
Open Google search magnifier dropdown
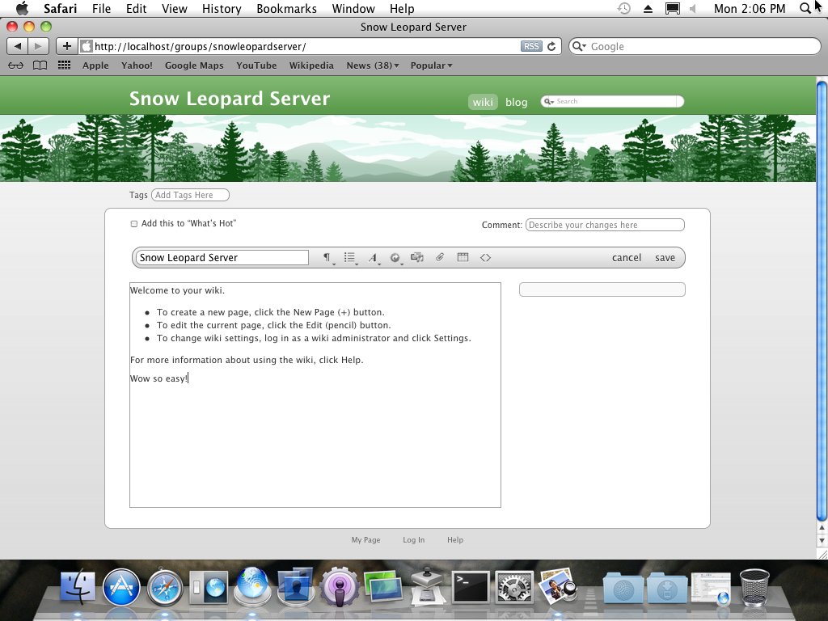click(579, 46)
